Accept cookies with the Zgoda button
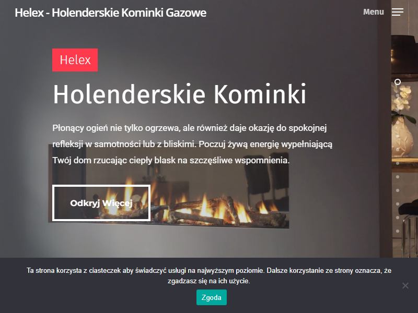Image resolution: width=418 pixels, height=313 pixels. [212, 297]
